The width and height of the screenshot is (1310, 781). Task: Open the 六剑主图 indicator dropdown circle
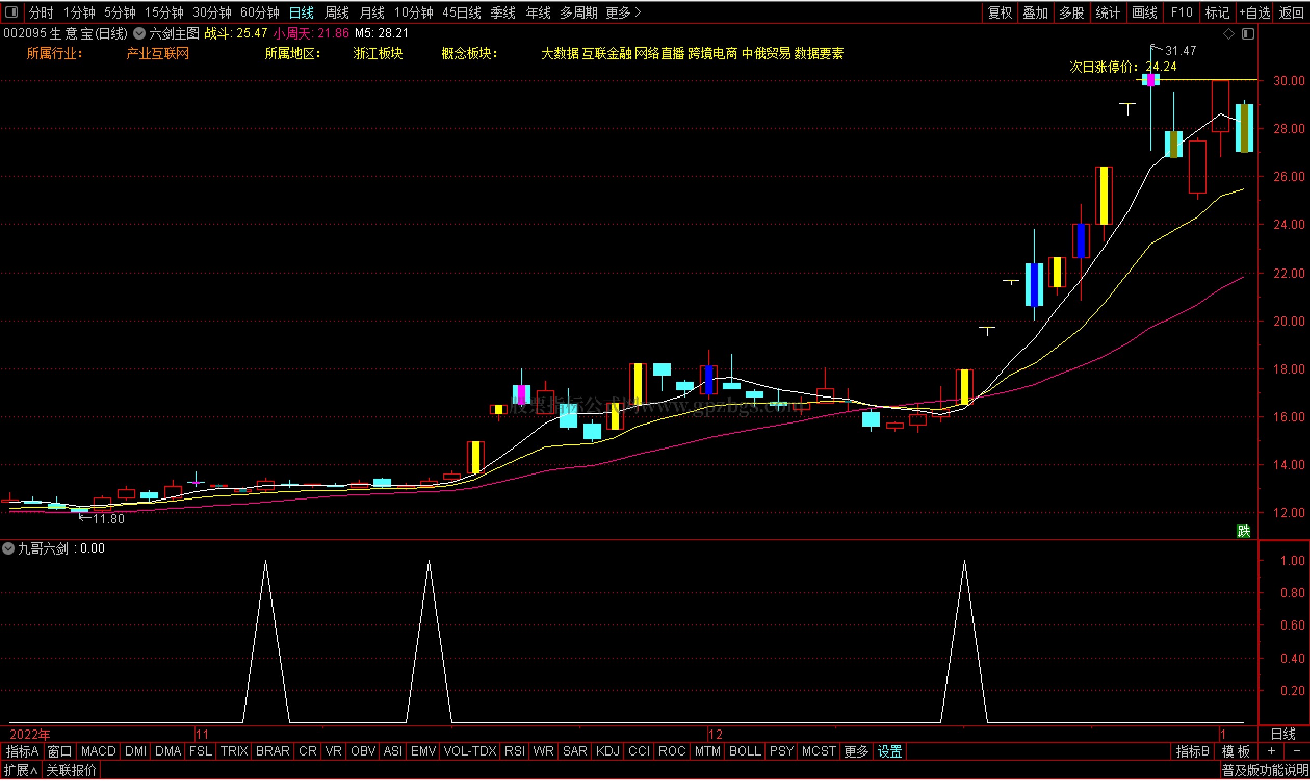pyautogui.click(x=139, y=34)
